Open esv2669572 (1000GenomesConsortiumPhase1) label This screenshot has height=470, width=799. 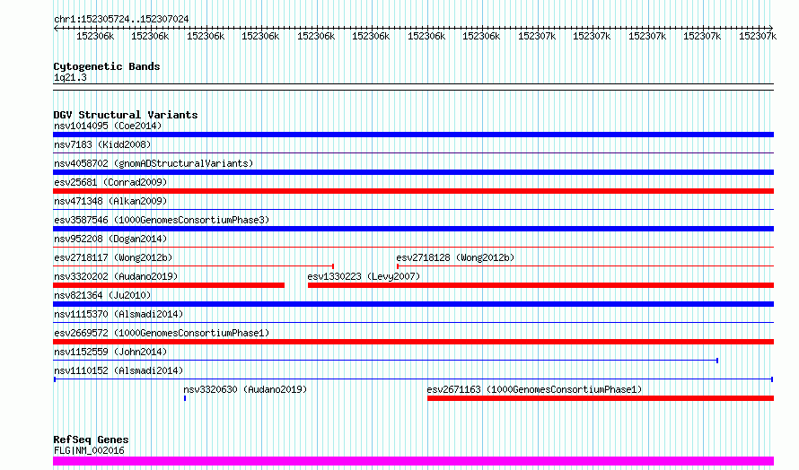pos(162,333)
